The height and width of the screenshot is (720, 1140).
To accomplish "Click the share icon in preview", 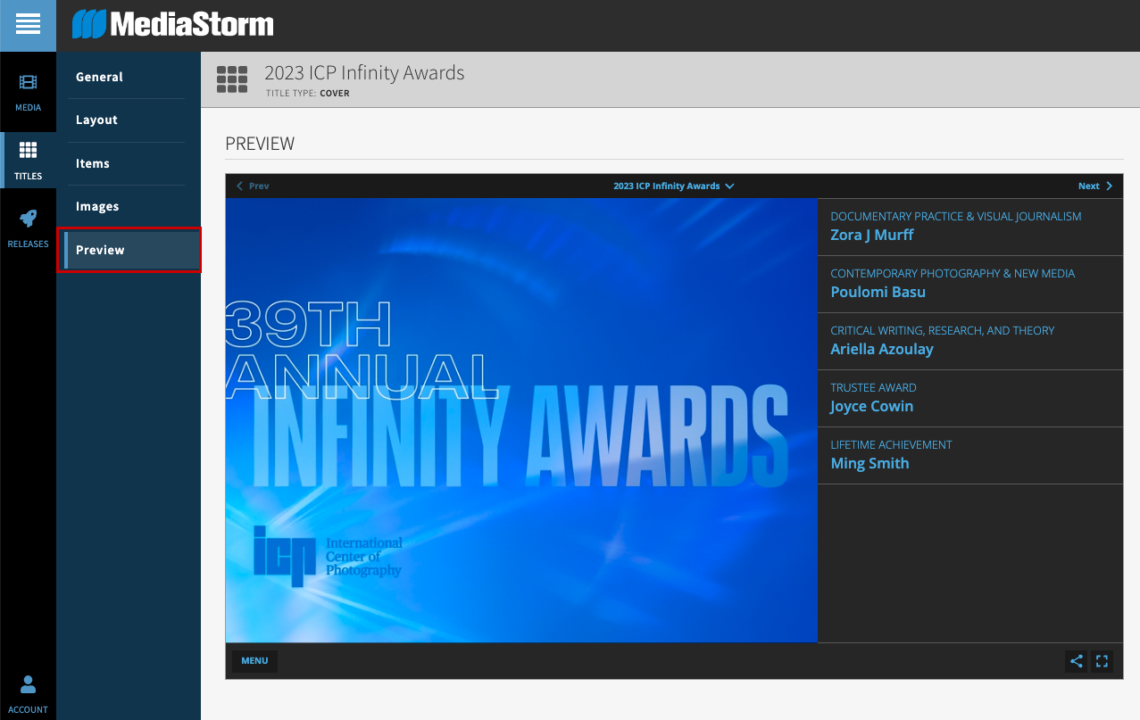I will (x=1077, y=661).
